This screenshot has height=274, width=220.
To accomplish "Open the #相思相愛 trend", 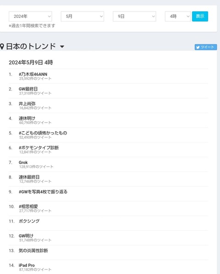I will coord(28,207).
